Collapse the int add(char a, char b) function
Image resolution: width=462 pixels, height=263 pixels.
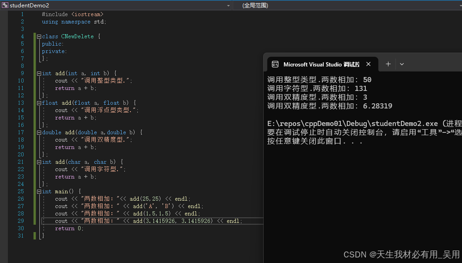pos(39,162)
